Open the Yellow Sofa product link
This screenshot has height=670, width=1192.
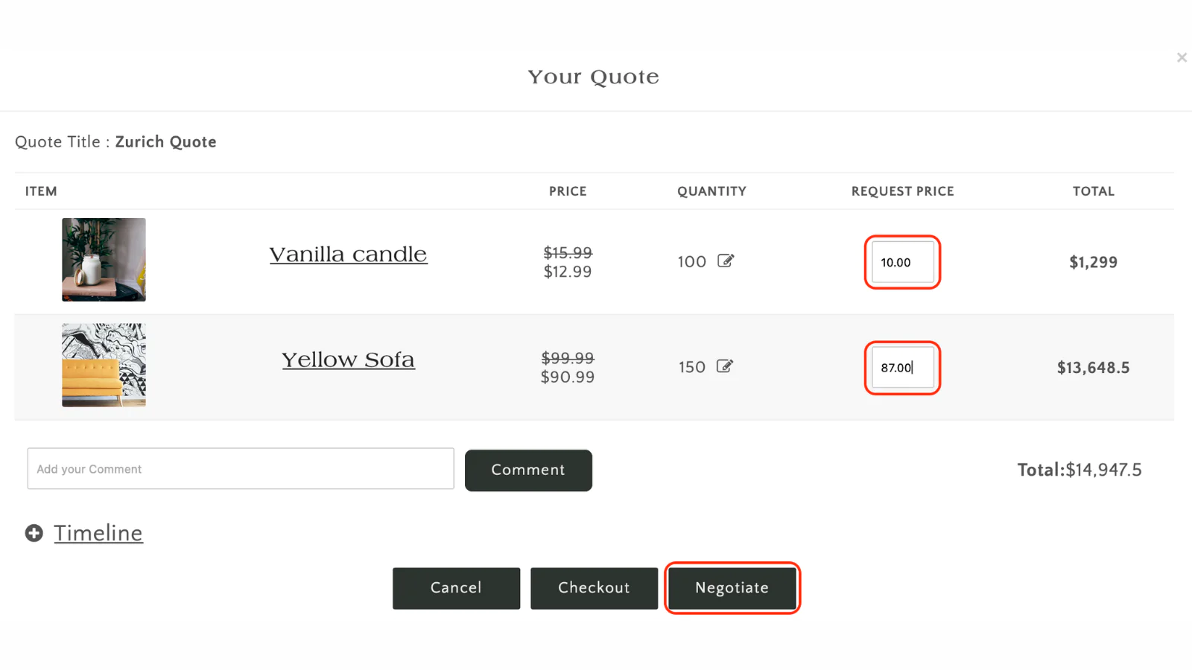point(348,360)
